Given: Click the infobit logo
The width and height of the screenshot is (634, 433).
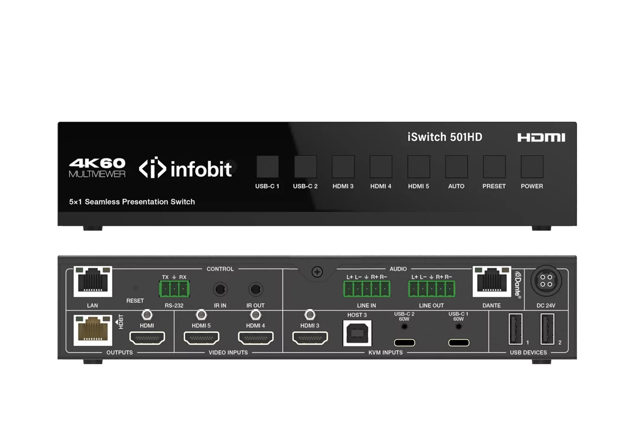Looking at the screenshot, I should coord(185,168).
